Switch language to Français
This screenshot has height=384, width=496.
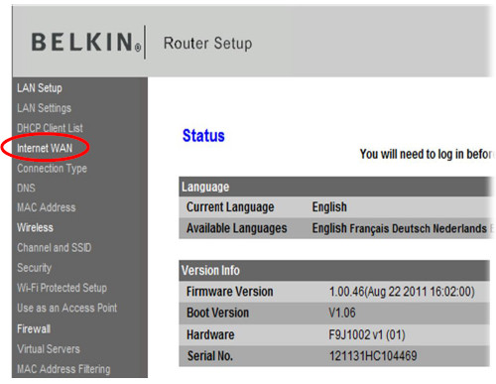coord(369,229)
